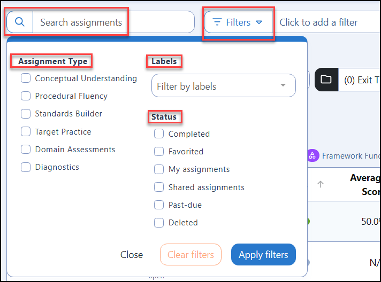381x282 pixels.
Task: Check the Conceptual Understanding checkbox
Action: (x=26, y=79)
